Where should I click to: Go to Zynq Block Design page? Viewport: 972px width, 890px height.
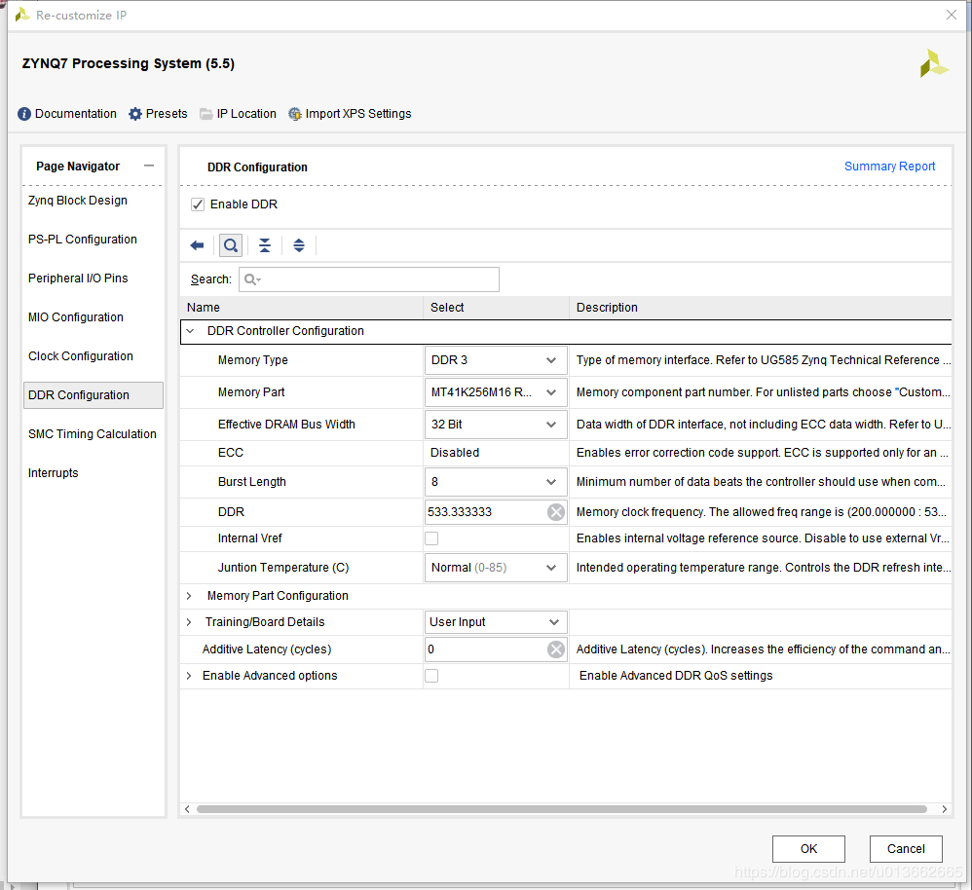point(78,201)
